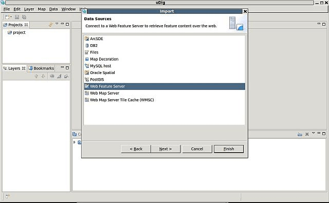Select the project item in Projects tree
The height and width of the screenshot is (203, 329).
point(16,32)
